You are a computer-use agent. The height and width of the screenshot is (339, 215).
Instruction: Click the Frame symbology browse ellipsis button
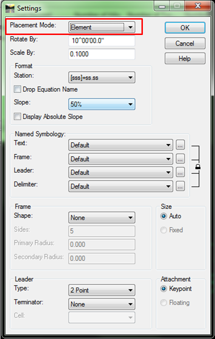click(x=181, y=159)
